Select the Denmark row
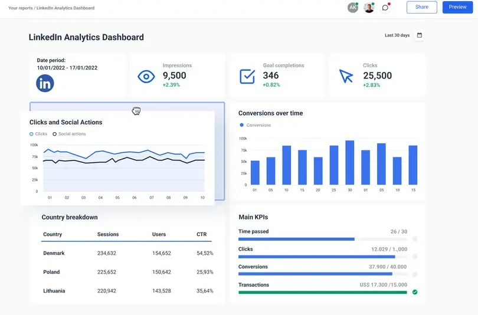This screenshot has height=315, width=478. (127, 253)
